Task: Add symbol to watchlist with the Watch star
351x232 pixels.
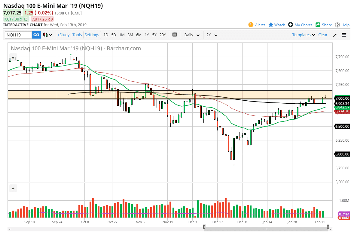Action: tap(271, 25)
